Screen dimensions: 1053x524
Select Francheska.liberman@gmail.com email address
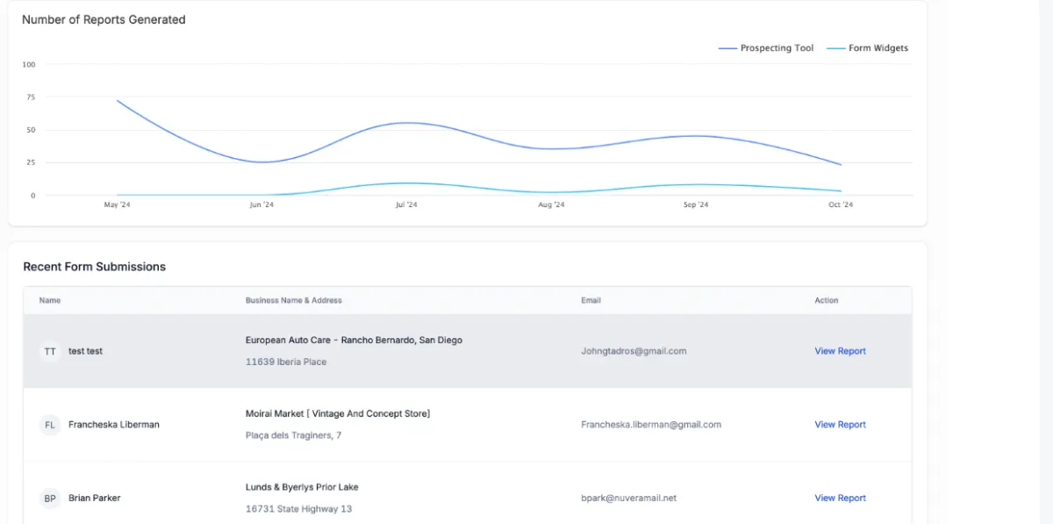tap(651, 425)
